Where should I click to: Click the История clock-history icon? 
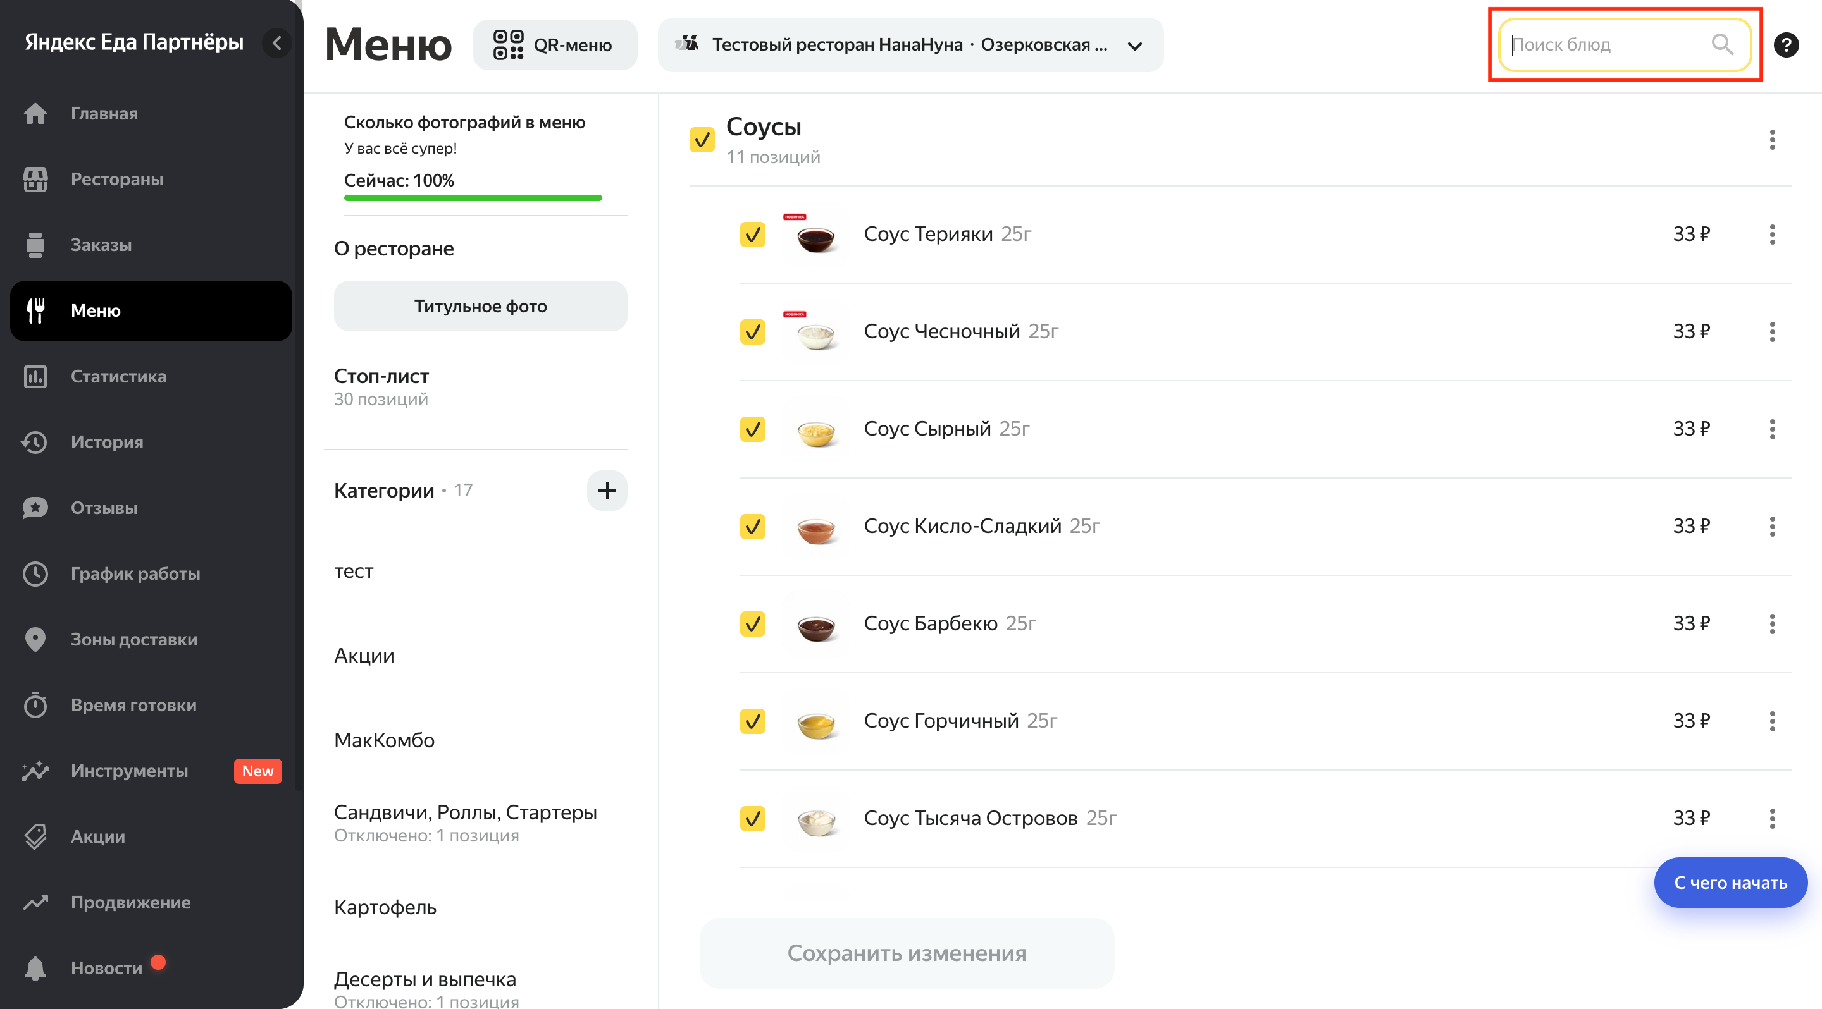coord(34,443)
